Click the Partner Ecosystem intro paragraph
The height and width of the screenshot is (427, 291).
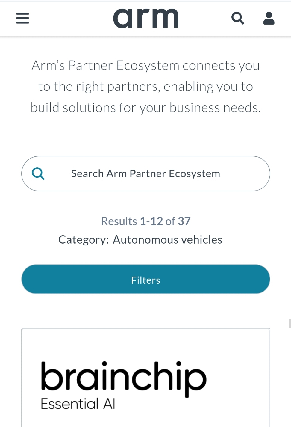[146, 87]
